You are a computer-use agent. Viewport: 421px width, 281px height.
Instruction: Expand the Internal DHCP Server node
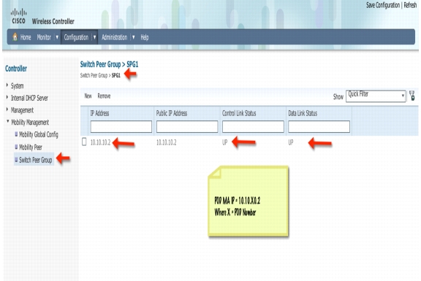(7, 97)
